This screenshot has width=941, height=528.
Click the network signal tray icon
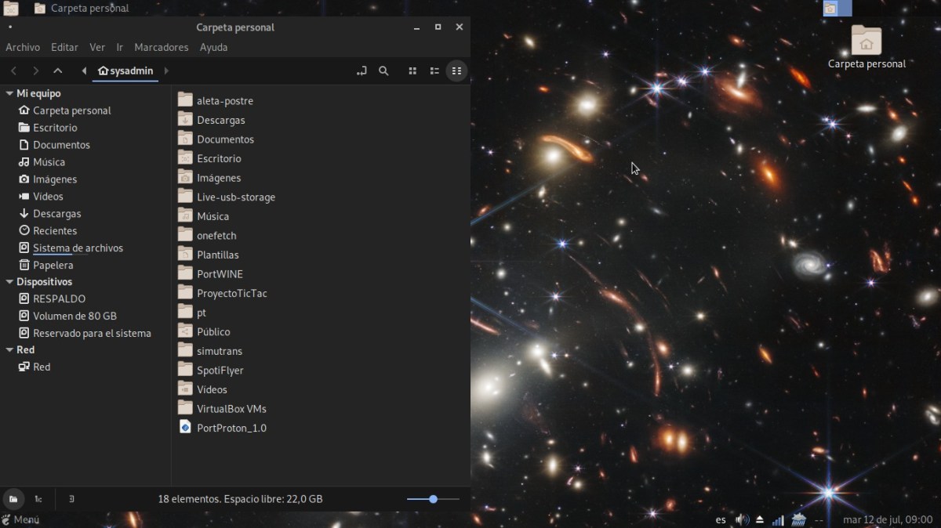point(778,519)
